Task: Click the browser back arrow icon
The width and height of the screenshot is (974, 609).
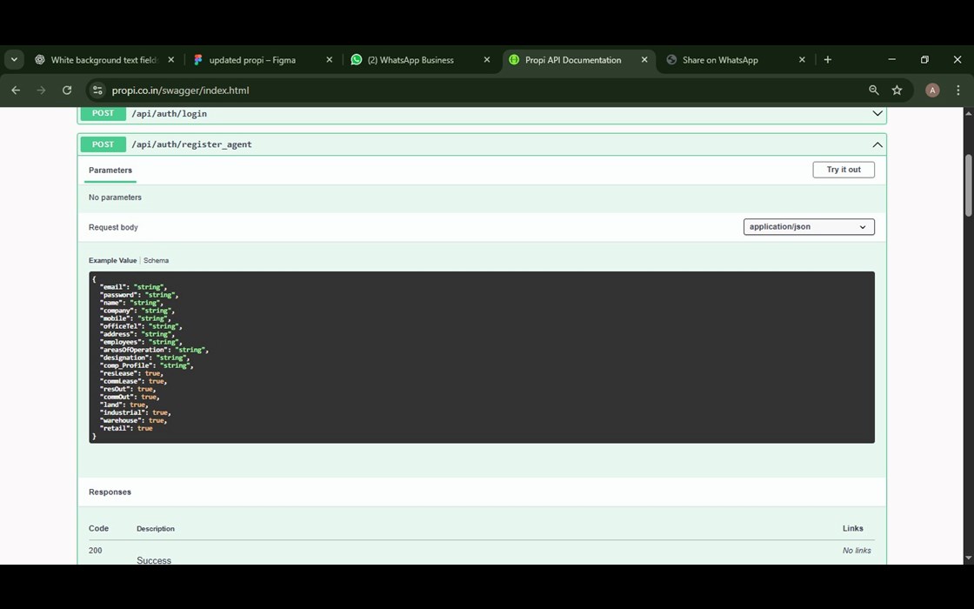Action: point(16,90)
